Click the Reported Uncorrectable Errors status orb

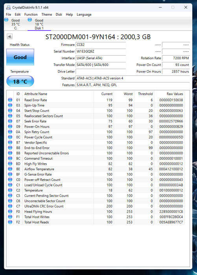click(x=10, y=153)
